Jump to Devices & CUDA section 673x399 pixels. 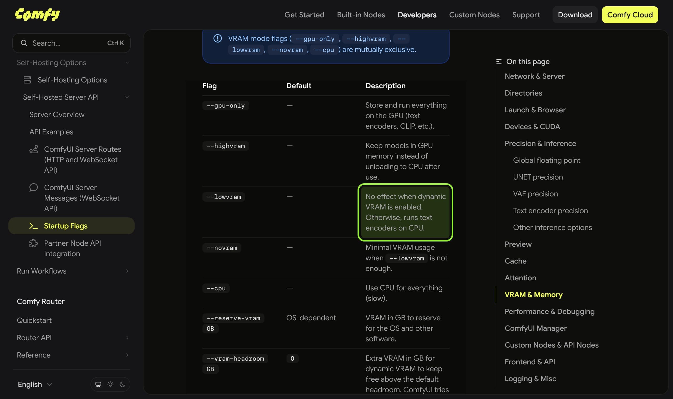532,127
